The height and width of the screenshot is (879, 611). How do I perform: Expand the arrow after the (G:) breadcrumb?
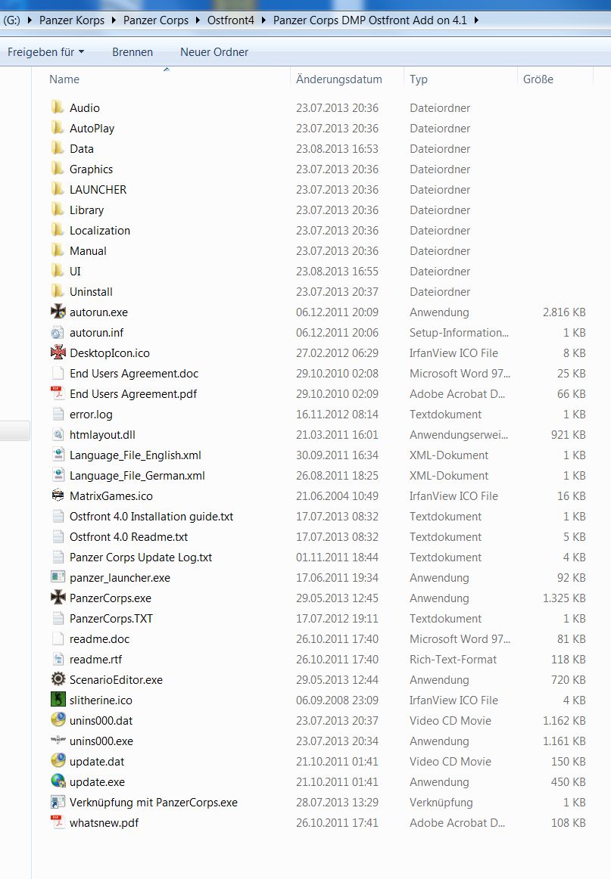[x=30, y=20]
